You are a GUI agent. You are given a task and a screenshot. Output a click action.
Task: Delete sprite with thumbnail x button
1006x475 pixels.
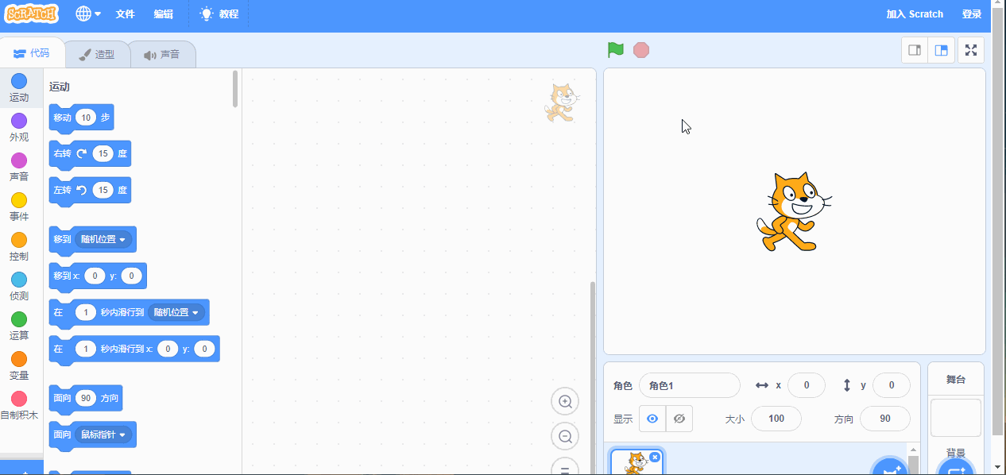coord(655,457)
